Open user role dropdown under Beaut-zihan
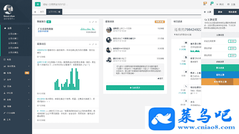Viewport: 239px width, 134px height. click(x=9, y=19)
